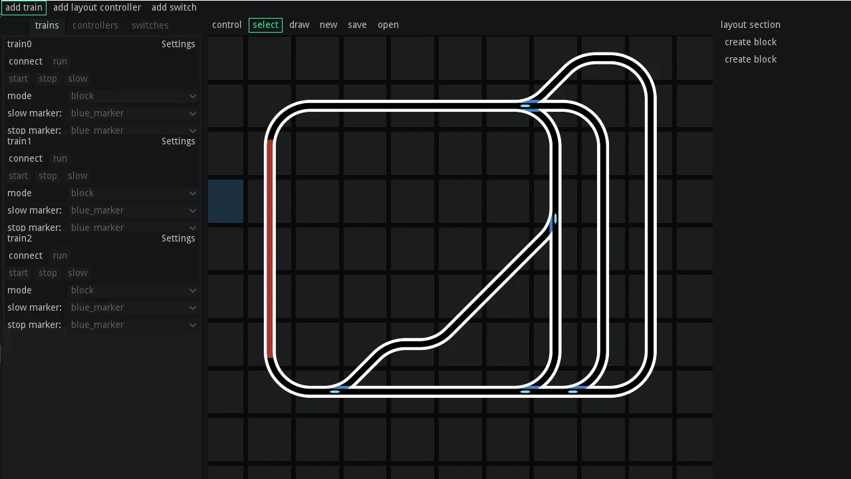Click the bottom-left blue switch marker
The width and height of the screenshot is (851, 479).
[x=334, y=392]
